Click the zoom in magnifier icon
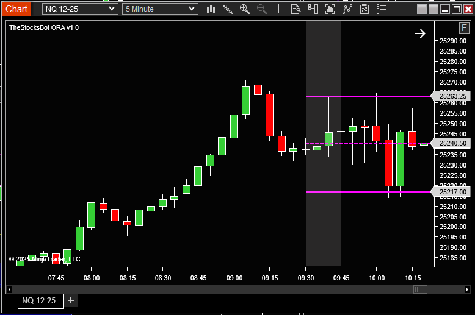Image resolution: width=475 pixels, height=315 pixels. [245, 9]
